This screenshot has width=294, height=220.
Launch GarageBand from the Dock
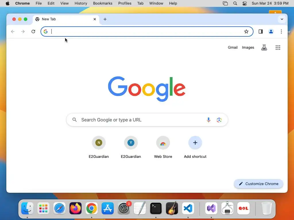(x=172, y=208)
